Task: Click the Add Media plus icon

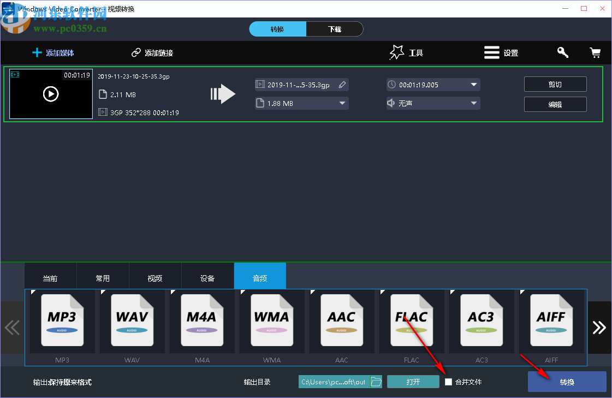Action: tap(37, 52)
